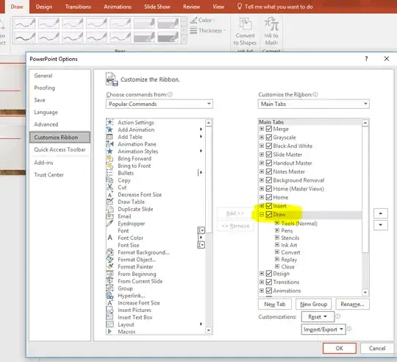Select the From Beginning slideshow icon

110,274
